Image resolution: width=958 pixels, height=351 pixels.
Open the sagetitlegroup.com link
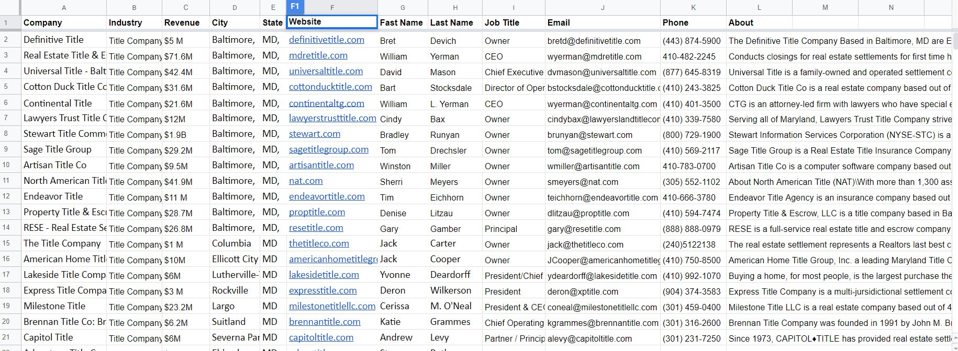point(328,150)
